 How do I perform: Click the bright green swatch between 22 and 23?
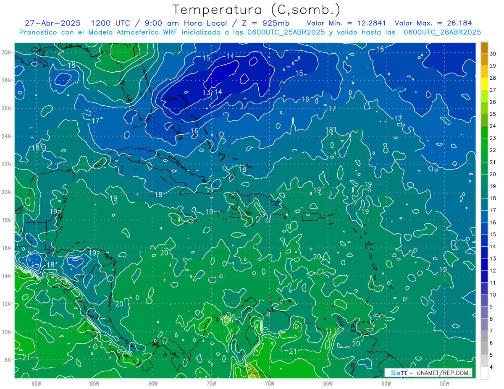tap(484, 144)
